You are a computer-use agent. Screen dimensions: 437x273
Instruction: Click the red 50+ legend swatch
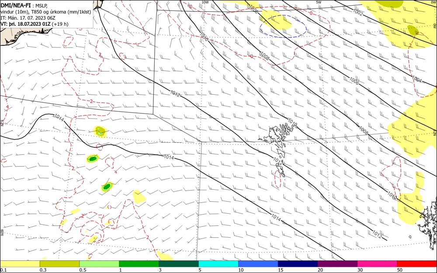tap(416, 264)
